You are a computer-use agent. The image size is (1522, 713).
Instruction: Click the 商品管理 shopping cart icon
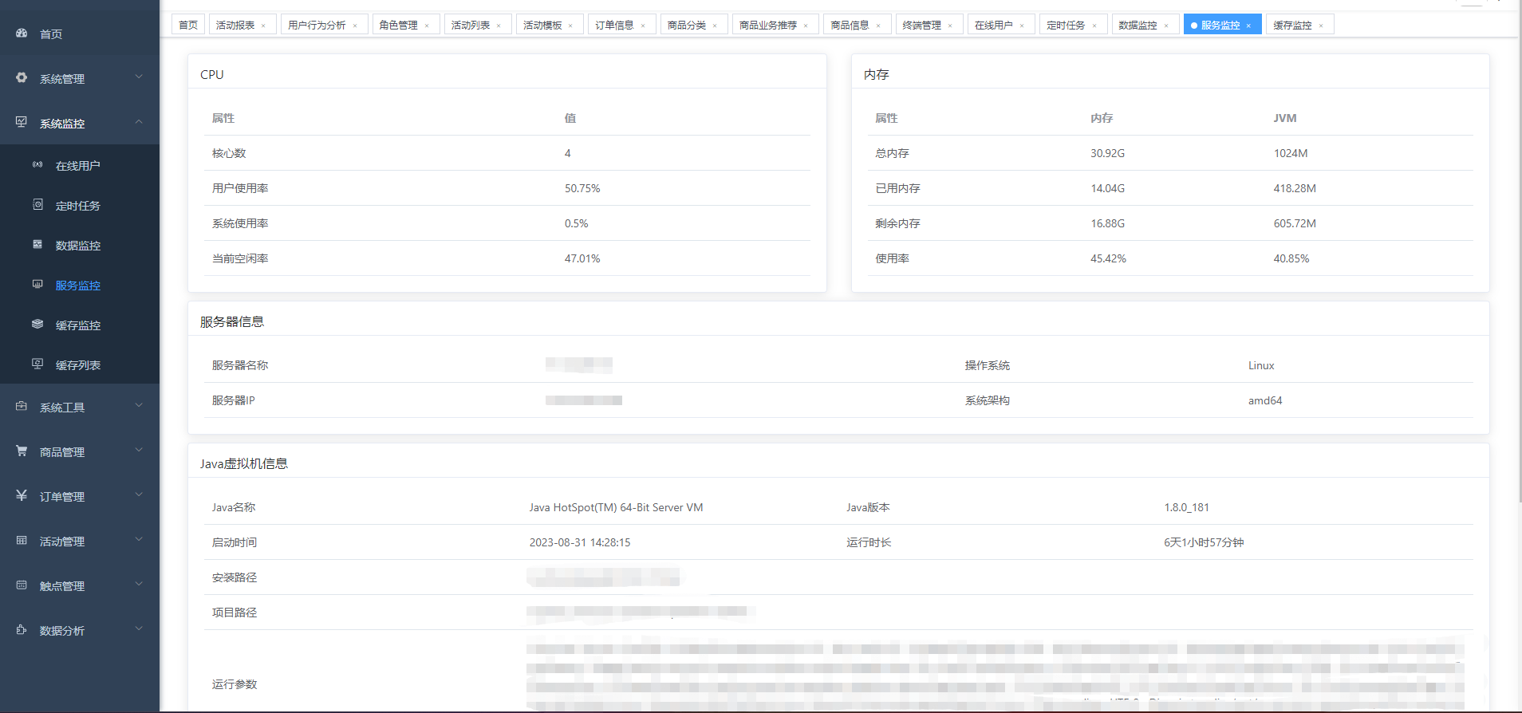pos(22,451)
